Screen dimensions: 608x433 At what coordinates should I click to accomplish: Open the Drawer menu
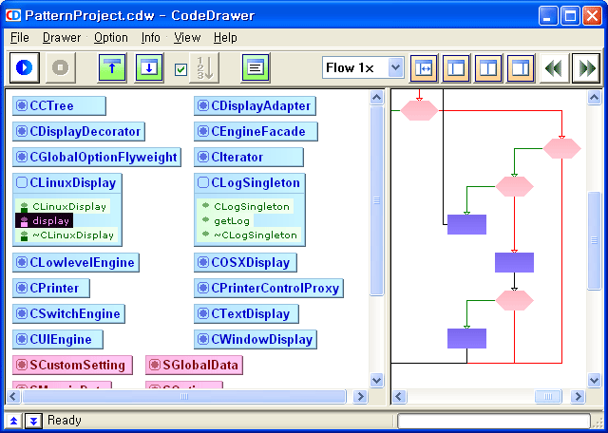coord(62,38)
